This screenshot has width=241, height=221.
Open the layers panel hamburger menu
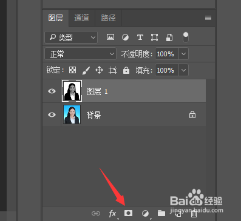208,18
